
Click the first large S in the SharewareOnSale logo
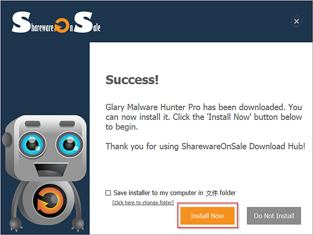click(x=21, y=22)
